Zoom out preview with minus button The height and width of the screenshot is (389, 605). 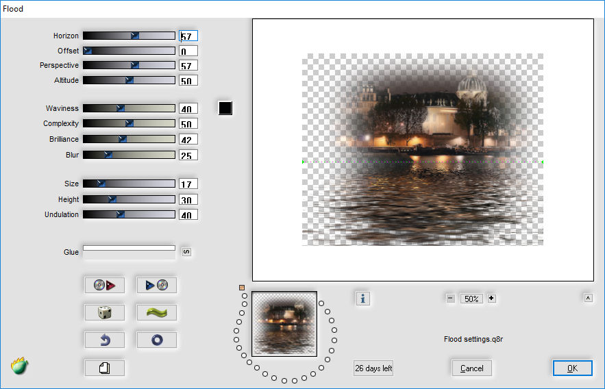(x=450, y=299)
